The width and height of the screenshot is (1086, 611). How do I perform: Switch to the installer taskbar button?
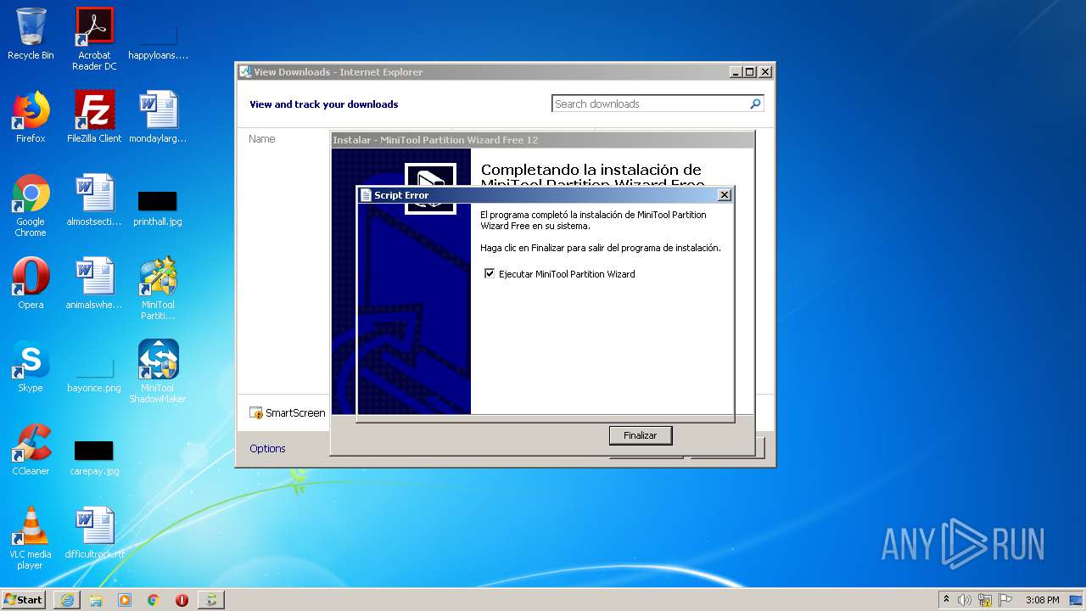(x=211, y=600)
